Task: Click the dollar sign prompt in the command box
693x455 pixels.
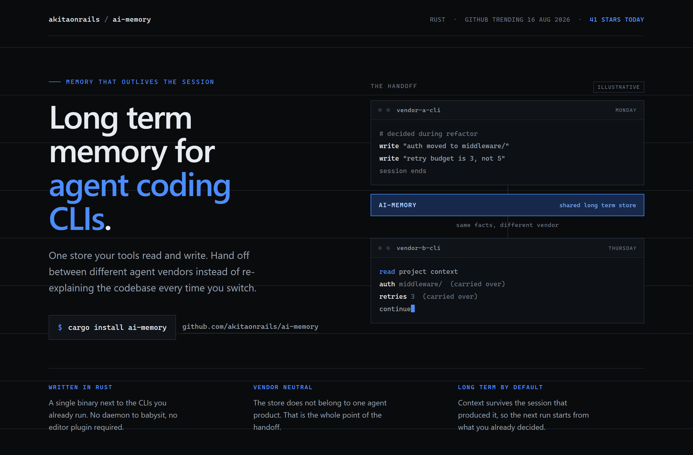Action: click(60, 327)
